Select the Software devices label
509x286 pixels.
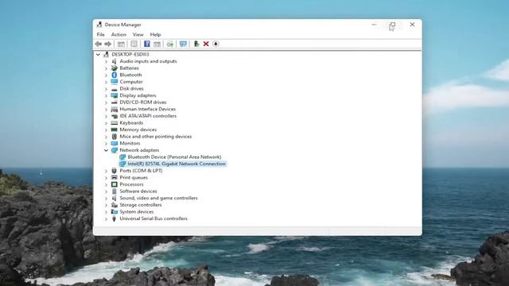138,191
